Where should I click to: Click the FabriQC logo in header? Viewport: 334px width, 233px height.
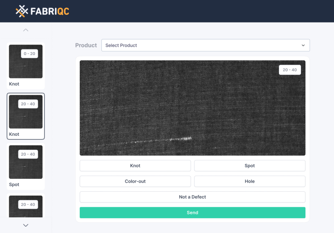click(42, 11)
